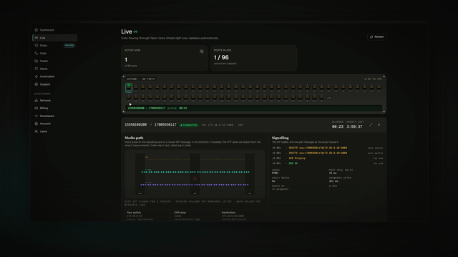This screenshot has height=257, width=458.
Task: Close the call detail panel
Action: click(379, 125)
